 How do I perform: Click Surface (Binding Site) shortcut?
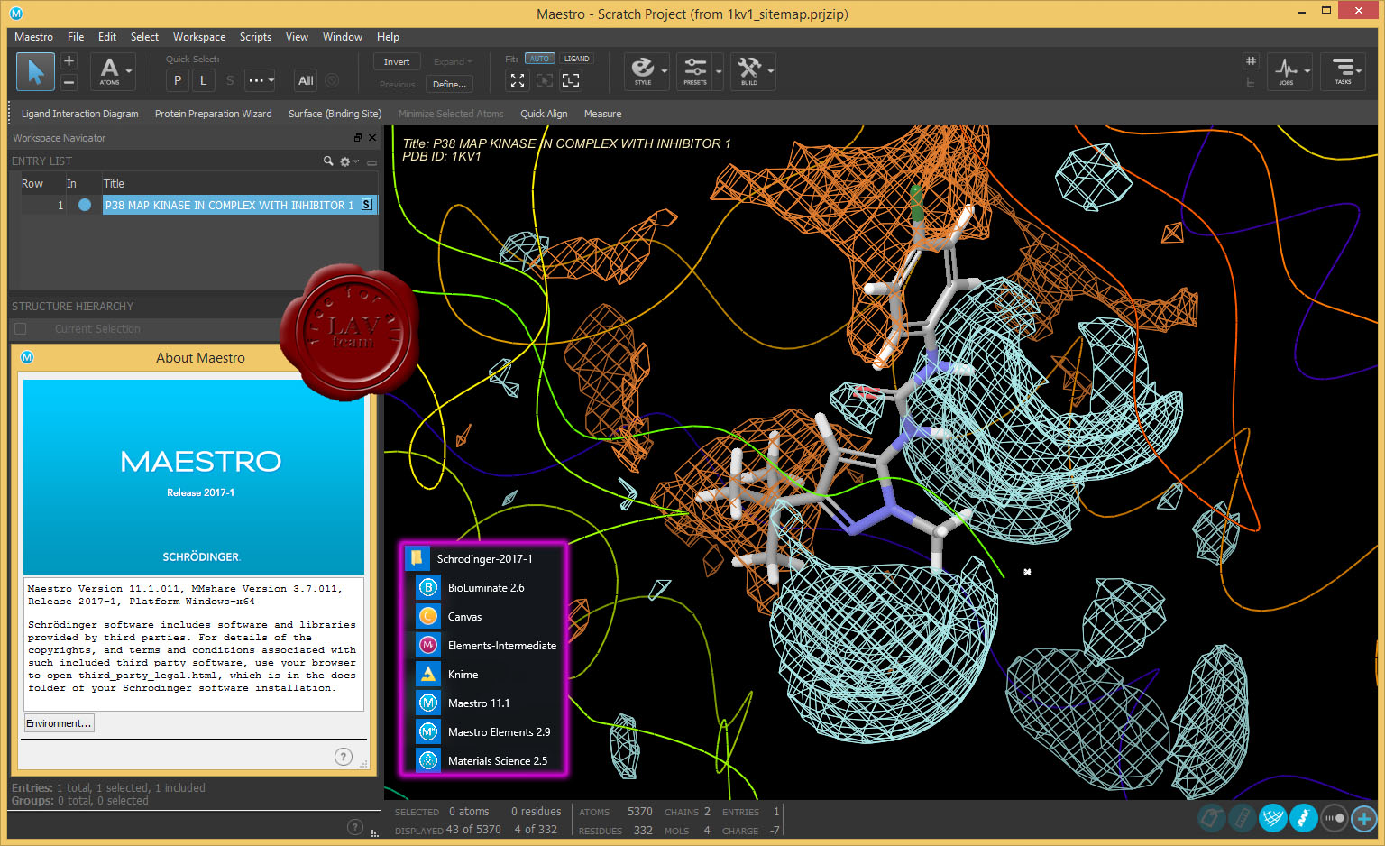click(335, 114)
